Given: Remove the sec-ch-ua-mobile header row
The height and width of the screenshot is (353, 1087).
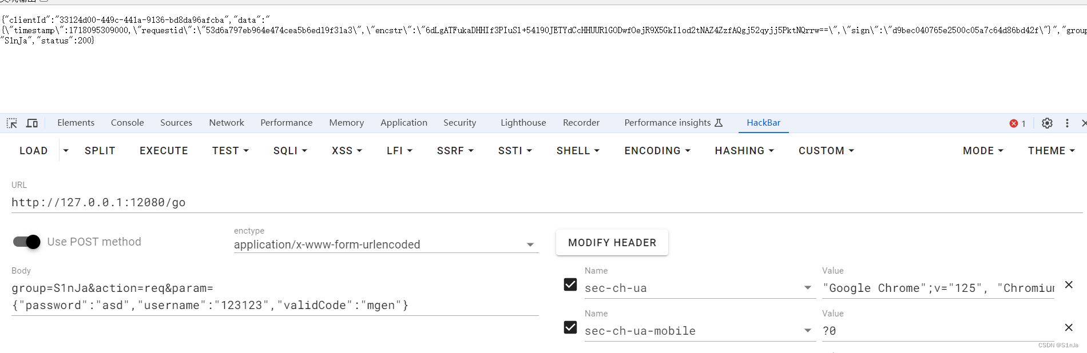Looking at the screenshot, I should point(1069,327).
